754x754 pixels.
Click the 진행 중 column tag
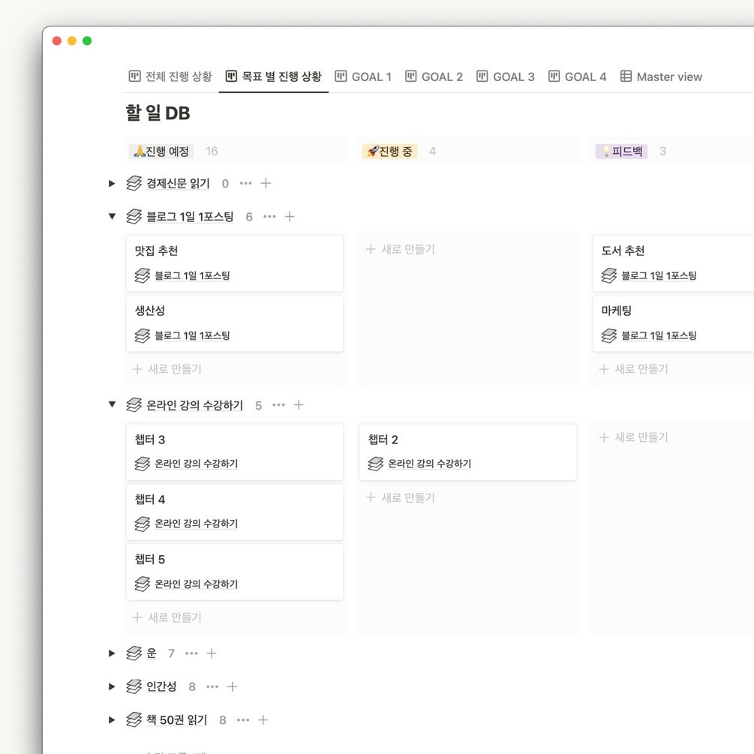point(389,151)
